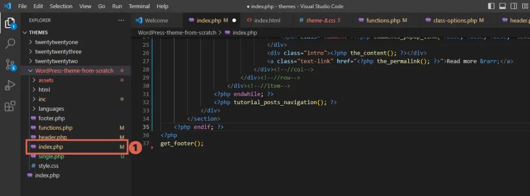Image resolution: width=530 pixels, height=196 pixels.
Task: Expand the inc folder
Action: click(x=42, y=99)
